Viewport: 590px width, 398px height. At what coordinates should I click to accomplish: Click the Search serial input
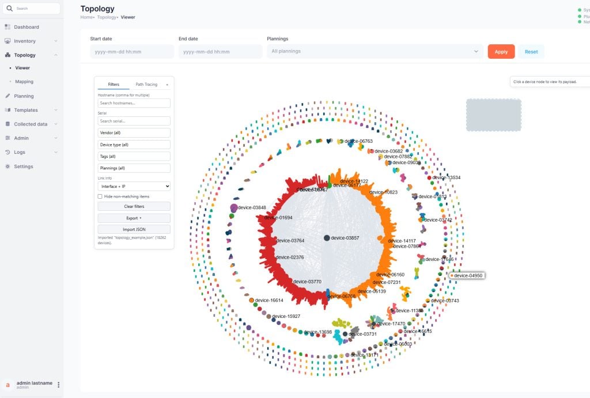click(x=134, y=121)
